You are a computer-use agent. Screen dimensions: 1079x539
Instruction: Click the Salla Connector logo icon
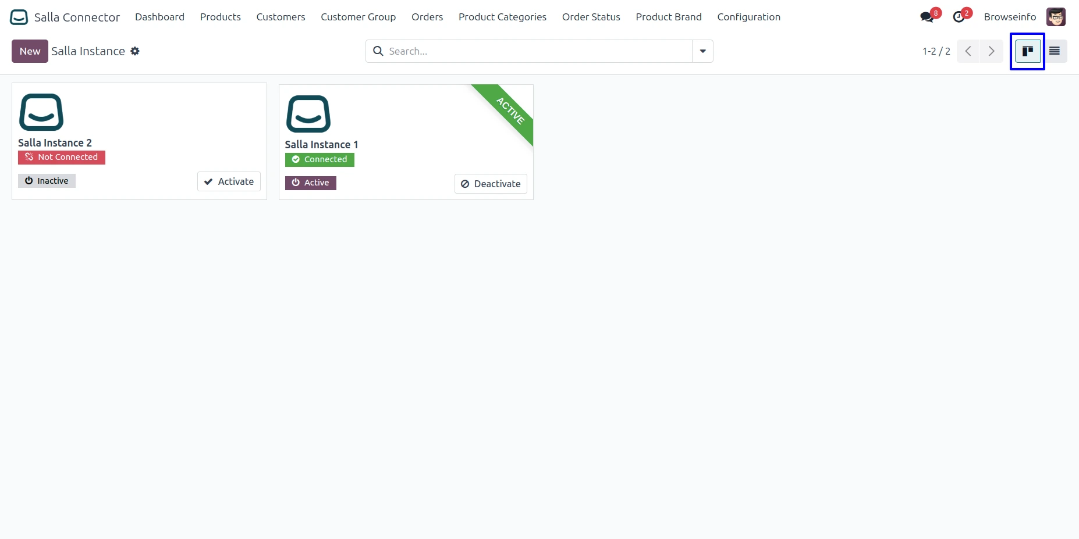coord(19,17)
